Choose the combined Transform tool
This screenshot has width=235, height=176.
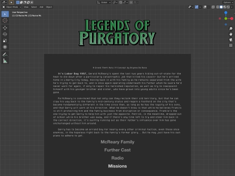[x=5, y=47]
